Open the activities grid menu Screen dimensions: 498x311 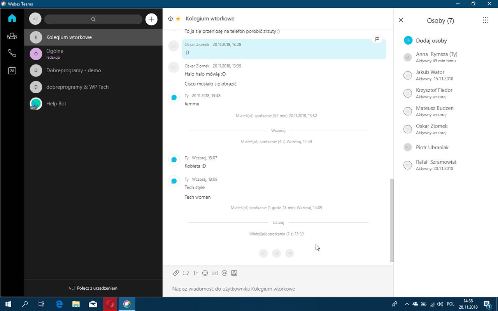pos(485,20)
